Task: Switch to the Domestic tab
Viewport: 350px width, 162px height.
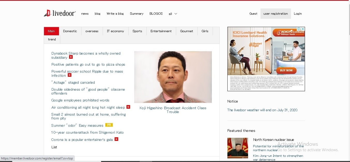Action: [70, 31]
